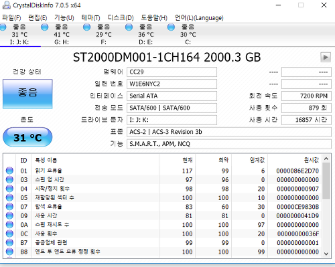The height and width of the screenshot is (267, 335).
Task: Click the 특성 이름 column header
Action: (95, 160)
